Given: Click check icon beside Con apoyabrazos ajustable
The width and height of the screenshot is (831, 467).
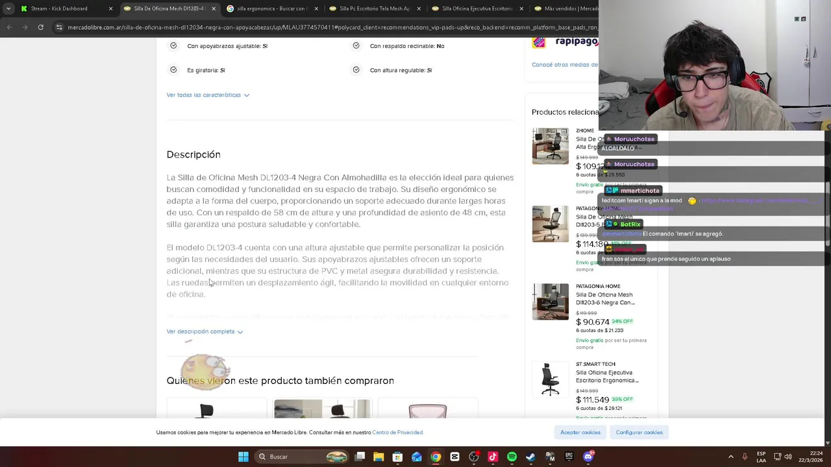Looking at the screenshot, I should click(173, 45).
